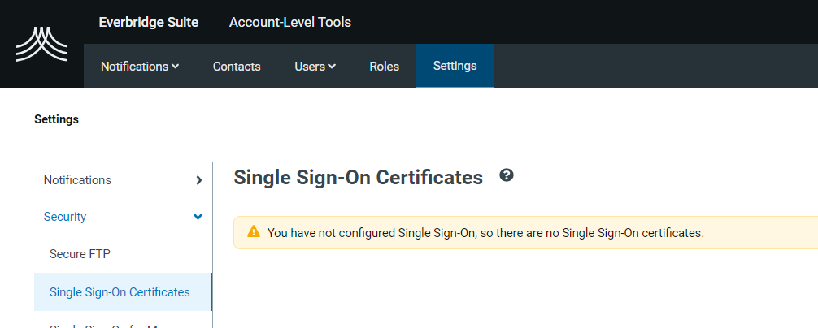Screen dimensions: 818x328
Task: Click the Settings page title text
Action: click(56, 119)
